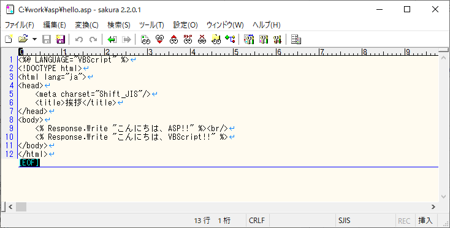Image resolution: width=450 pixels, height=228 pixels.
Task: Open common settings icon
Action: [x=277, y=39]
